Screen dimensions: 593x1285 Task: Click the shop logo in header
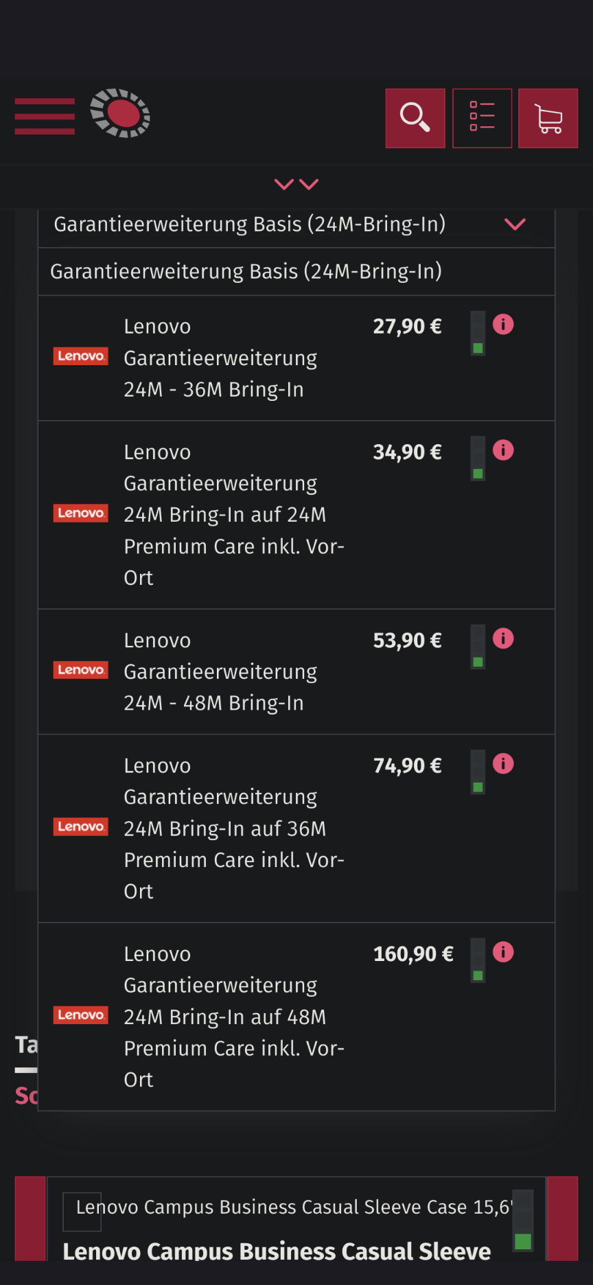tap(120, 113)
